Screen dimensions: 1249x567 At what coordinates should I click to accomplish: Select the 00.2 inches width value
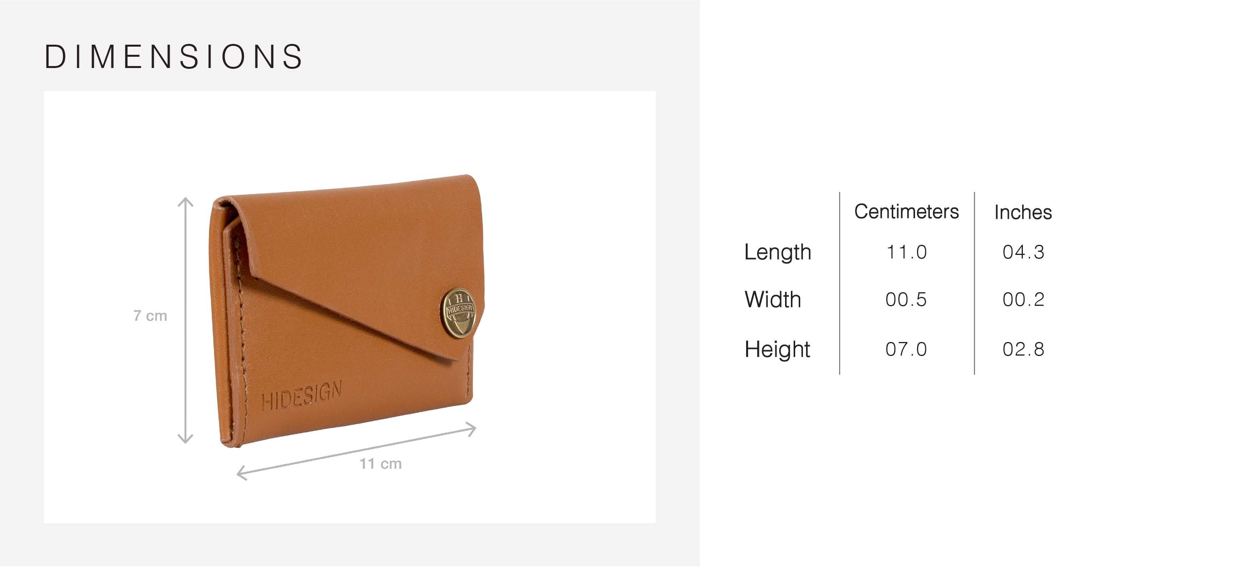[x=1024, y=300]
